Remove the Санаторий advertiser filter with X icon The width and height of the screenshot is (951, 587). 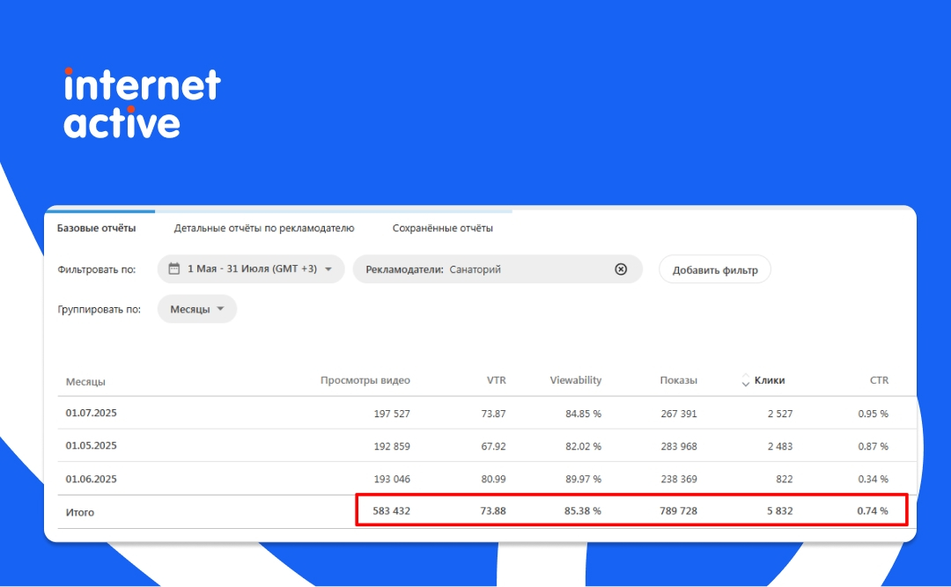[621, 269]
